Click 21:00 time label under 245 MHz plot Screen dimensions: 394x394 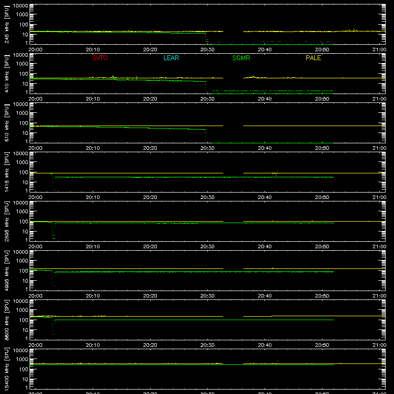click(379, 50)
